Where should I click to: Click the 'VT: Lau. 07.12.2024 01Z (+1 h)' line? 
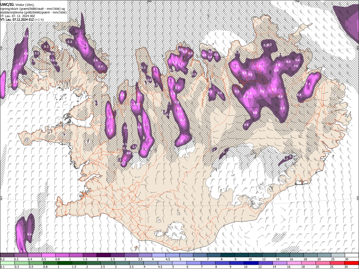[x=22, y=20]
